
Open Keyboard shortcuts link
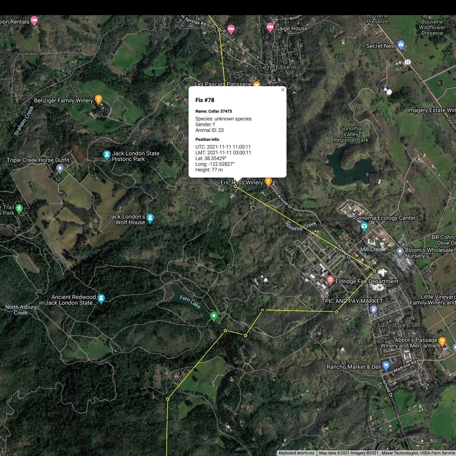pos(296,453)
